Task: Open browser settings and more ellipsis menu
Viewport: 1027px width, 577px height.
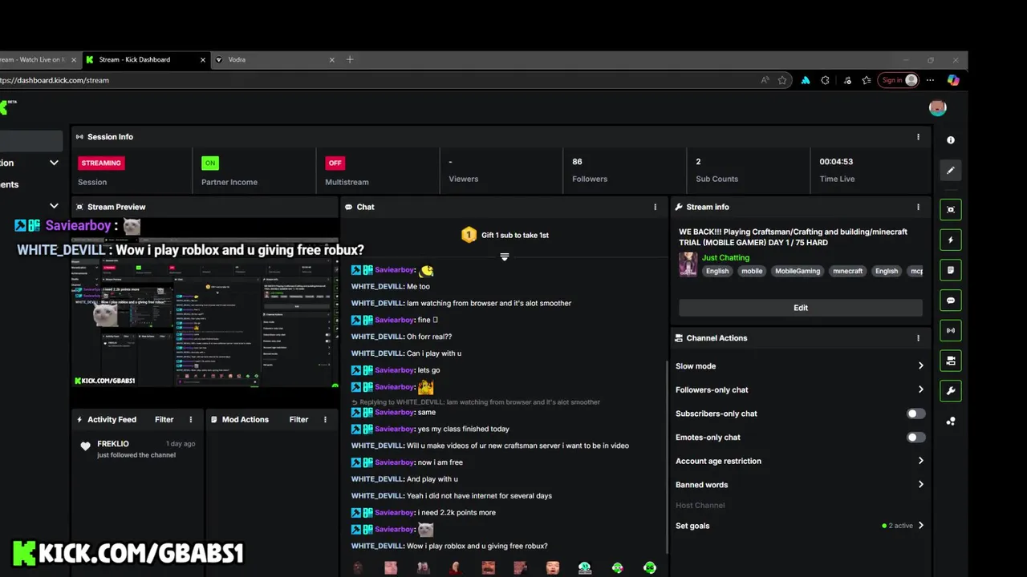Action: pos(930,80)
